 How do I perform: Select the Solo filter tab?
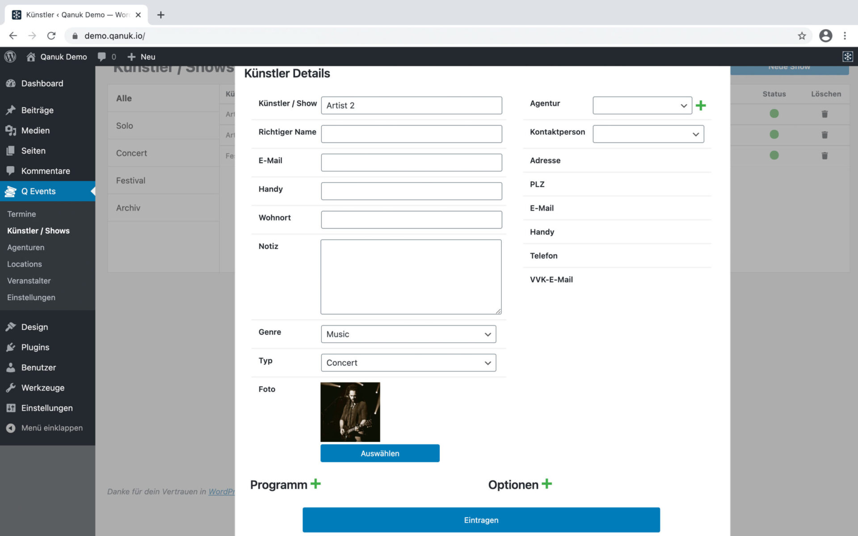pyautogui.click(x=164, y=126)
